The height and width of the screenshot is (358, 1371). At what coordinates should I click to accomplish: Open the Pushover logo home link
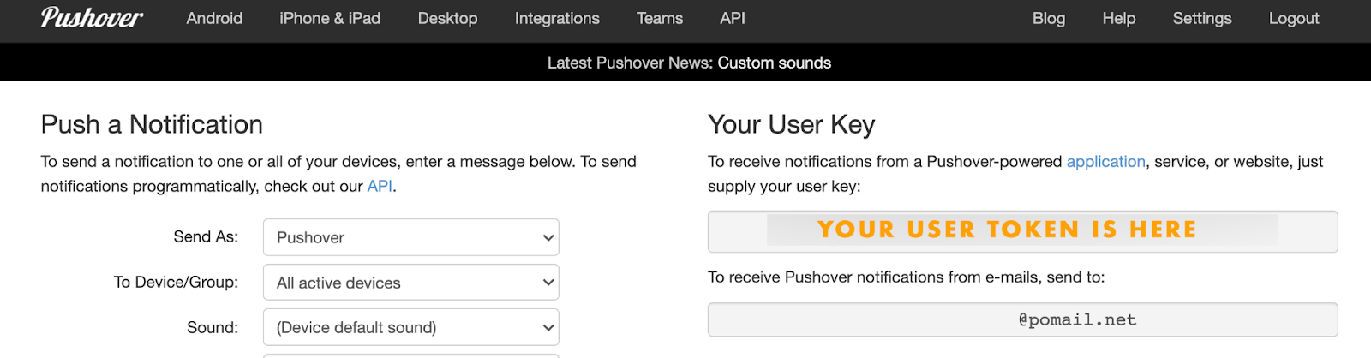pyautogui.click(x=92, y=18)
